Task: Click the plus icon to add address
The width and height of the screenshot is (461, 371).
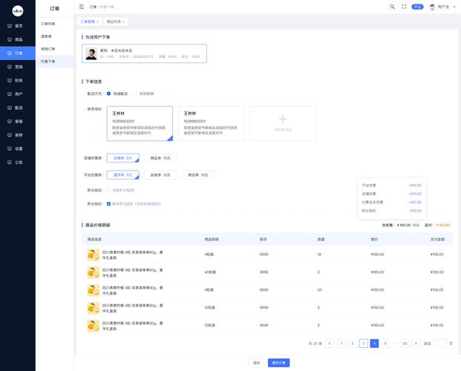Action: [282, 119]
